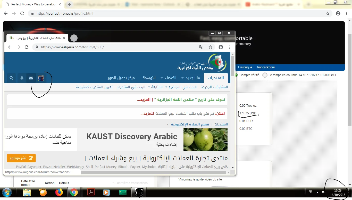
Task: Click the forum window URL address field
Action: tap(116, 47)
